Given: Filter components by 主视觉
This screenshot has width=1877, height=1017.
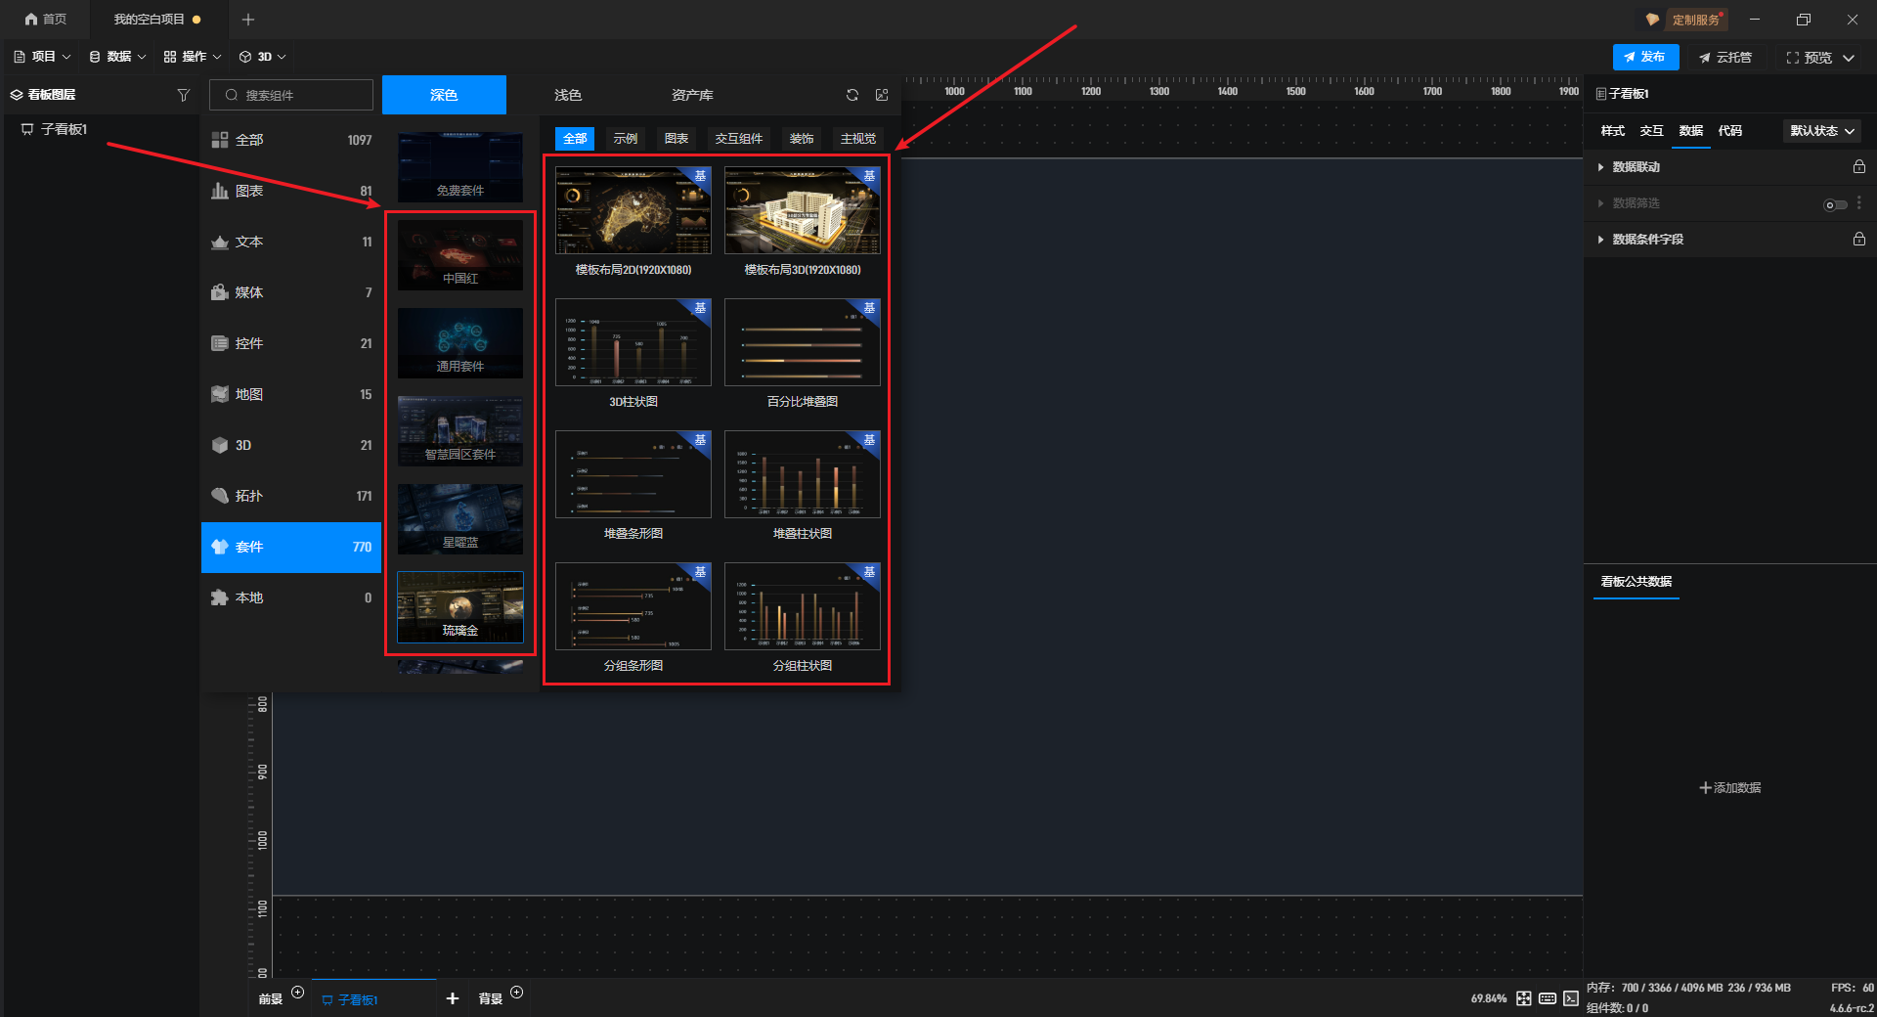Looking at the screenshot, I should point(858,139).
